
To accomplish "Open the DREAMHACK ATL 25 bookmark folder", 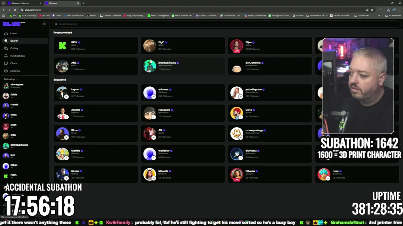I will (317, 15).
